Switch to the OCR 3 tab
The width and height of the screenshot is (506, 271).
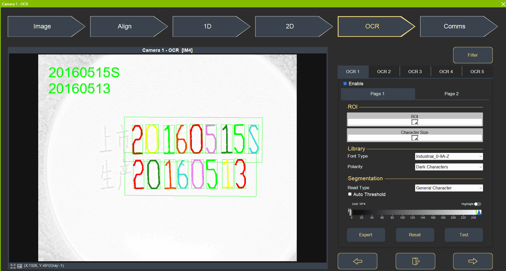[415, 72]
